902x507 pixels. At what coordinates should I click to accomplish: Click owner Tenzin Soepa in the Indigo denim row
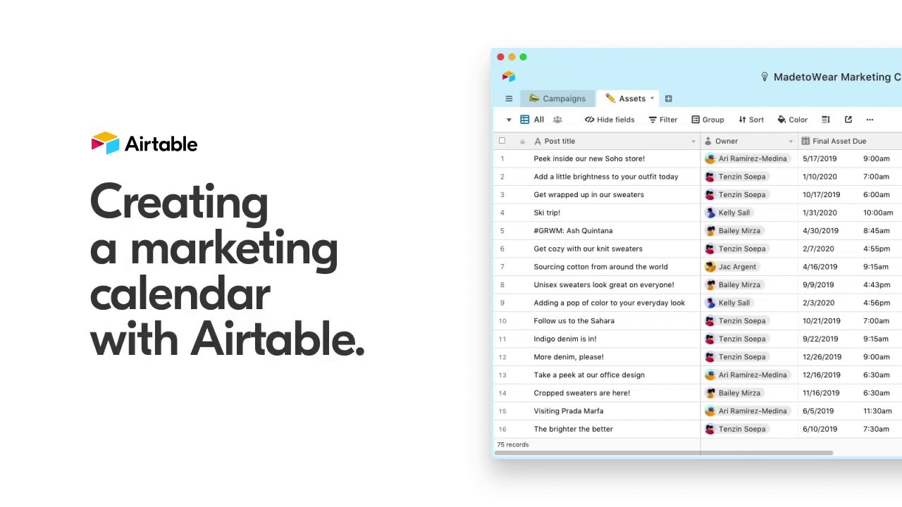point(736,339)
